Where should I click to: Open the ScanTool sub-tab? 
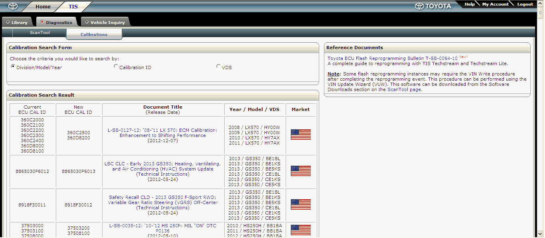point(40,32)
